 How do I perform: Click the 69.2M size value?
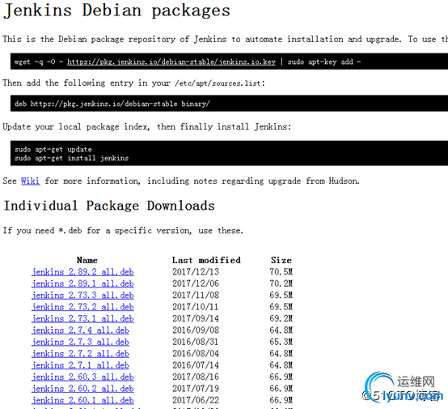tap(281, 318)
